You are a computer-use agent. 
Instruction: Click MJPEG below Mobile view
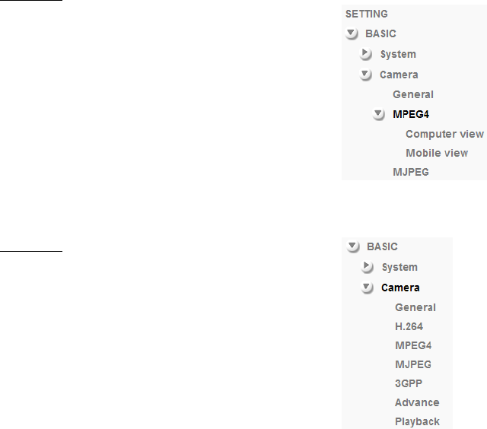pos(411,172)
